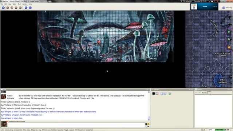This screenshot has width=233, height=131.
Task: Click the last blue round toolbar button
Action: 30,8
